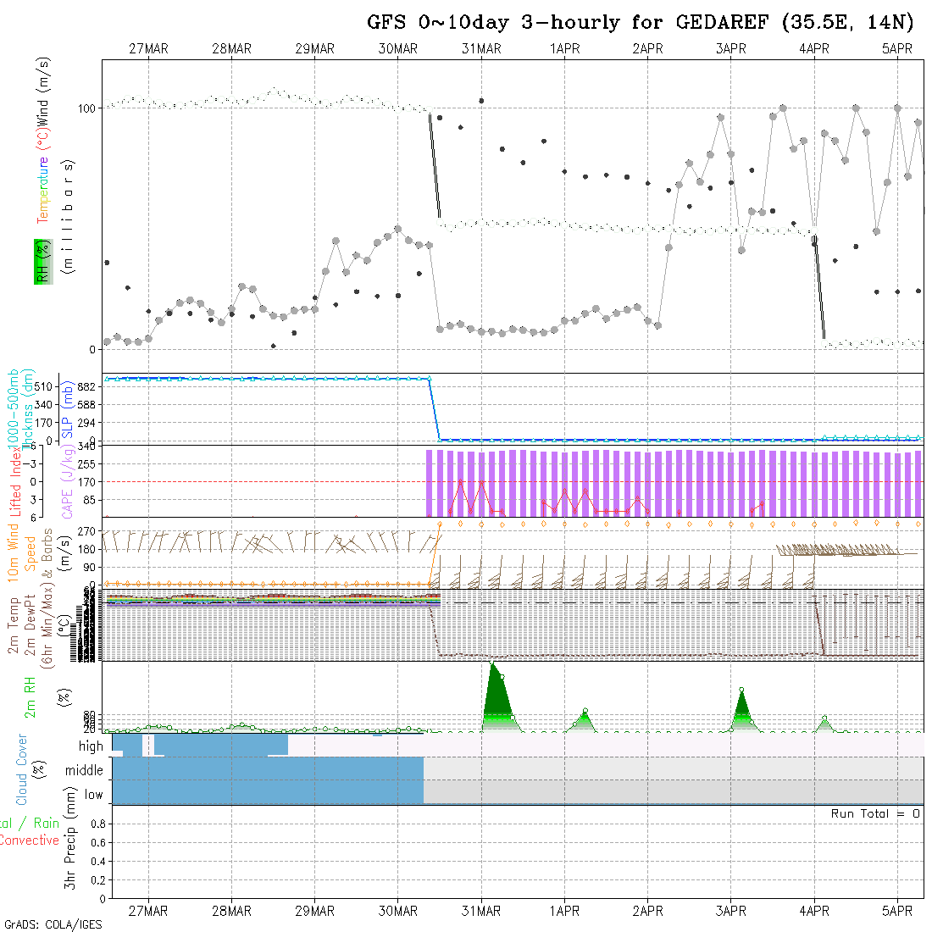Viewport: 932px width, 932px height.
Task: Click the "5APR" date label on the top axis
Action: point(897,49)
